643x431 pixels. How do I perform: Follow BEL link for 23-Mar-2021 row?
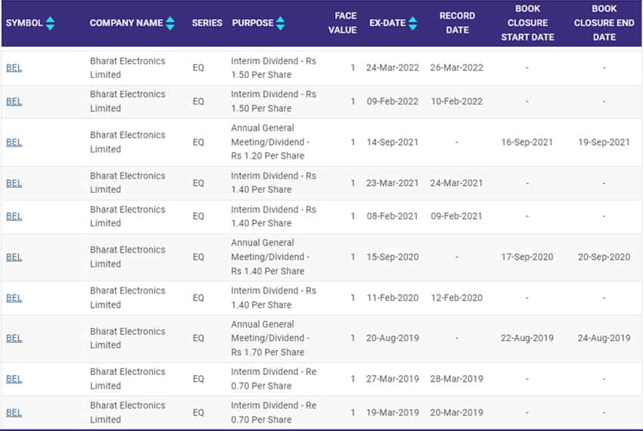[x=14, y=183]
